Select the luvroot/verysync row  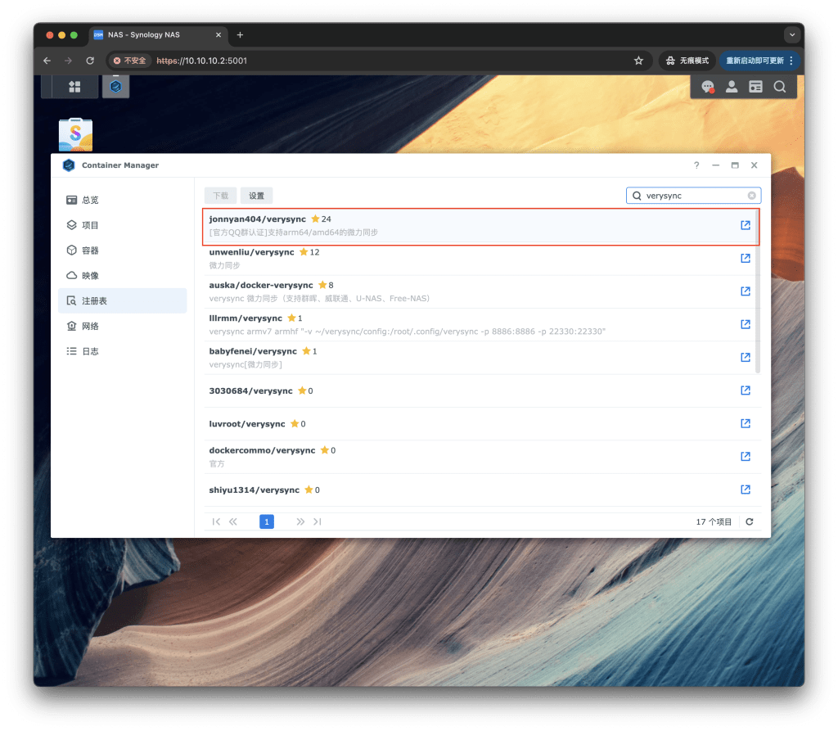[x=480, y=424]
